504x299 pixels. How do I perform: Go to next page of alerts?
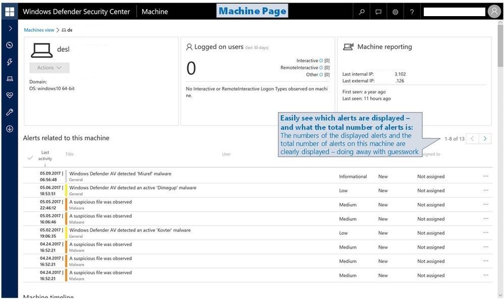pyautogui.click(x=485, y=139)
